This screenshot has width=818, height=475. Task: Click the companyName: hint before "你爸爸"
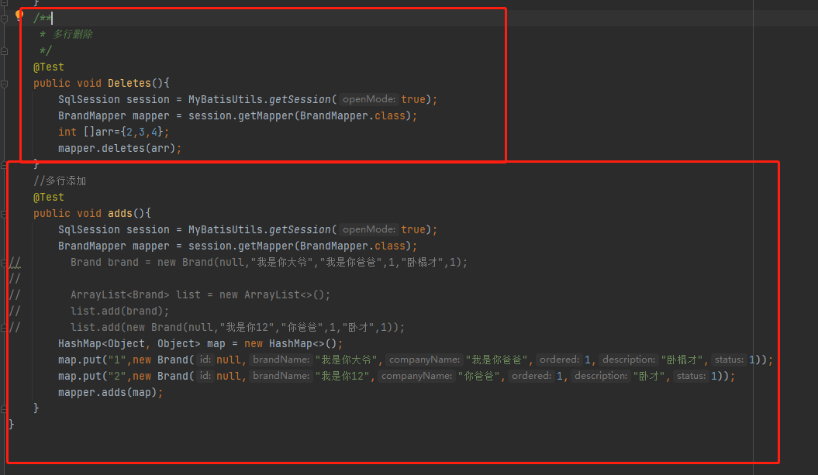click(x=417, y=376)
